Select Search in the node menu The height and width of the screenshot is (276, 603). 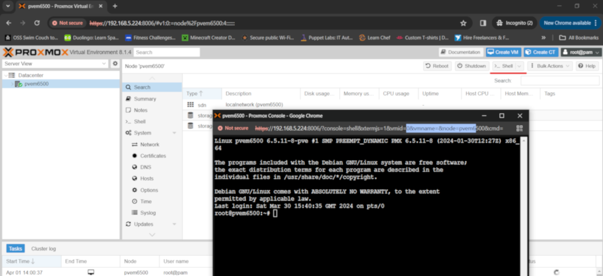152,87
